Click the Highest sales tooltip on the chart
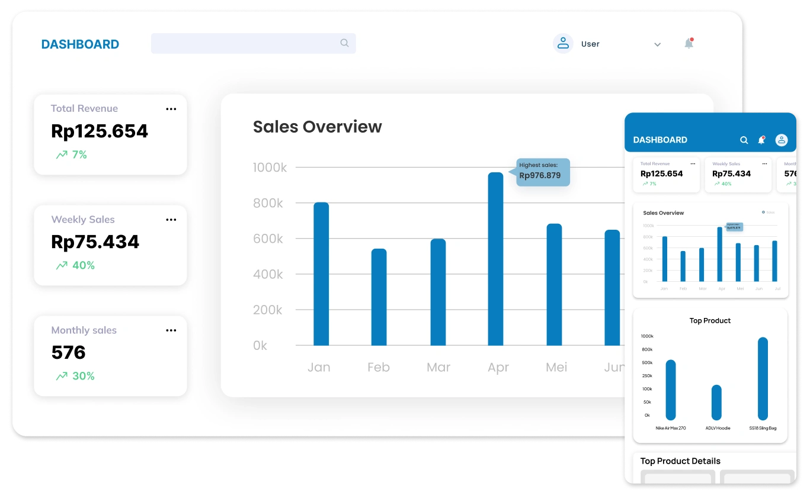This screenshot has height=495, width=810. [543, 172]
